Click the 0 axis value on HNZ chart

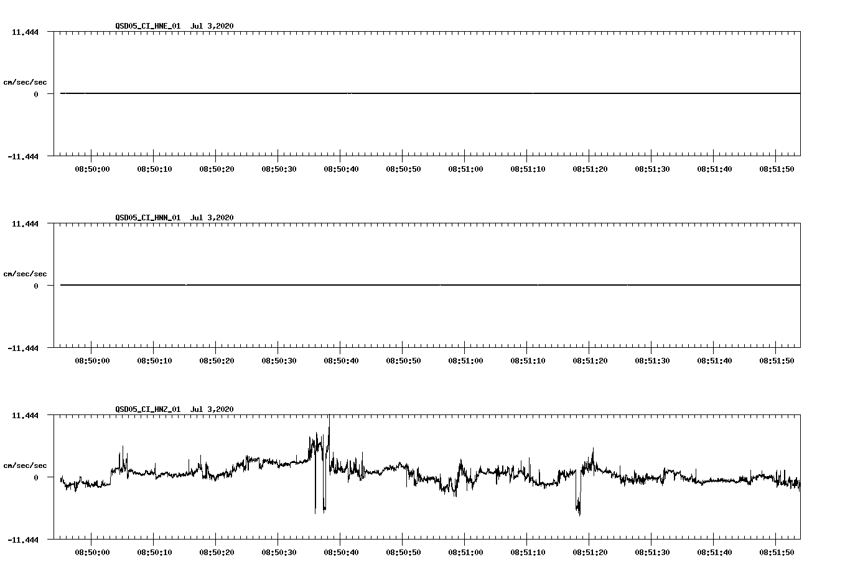coord(36,478)
